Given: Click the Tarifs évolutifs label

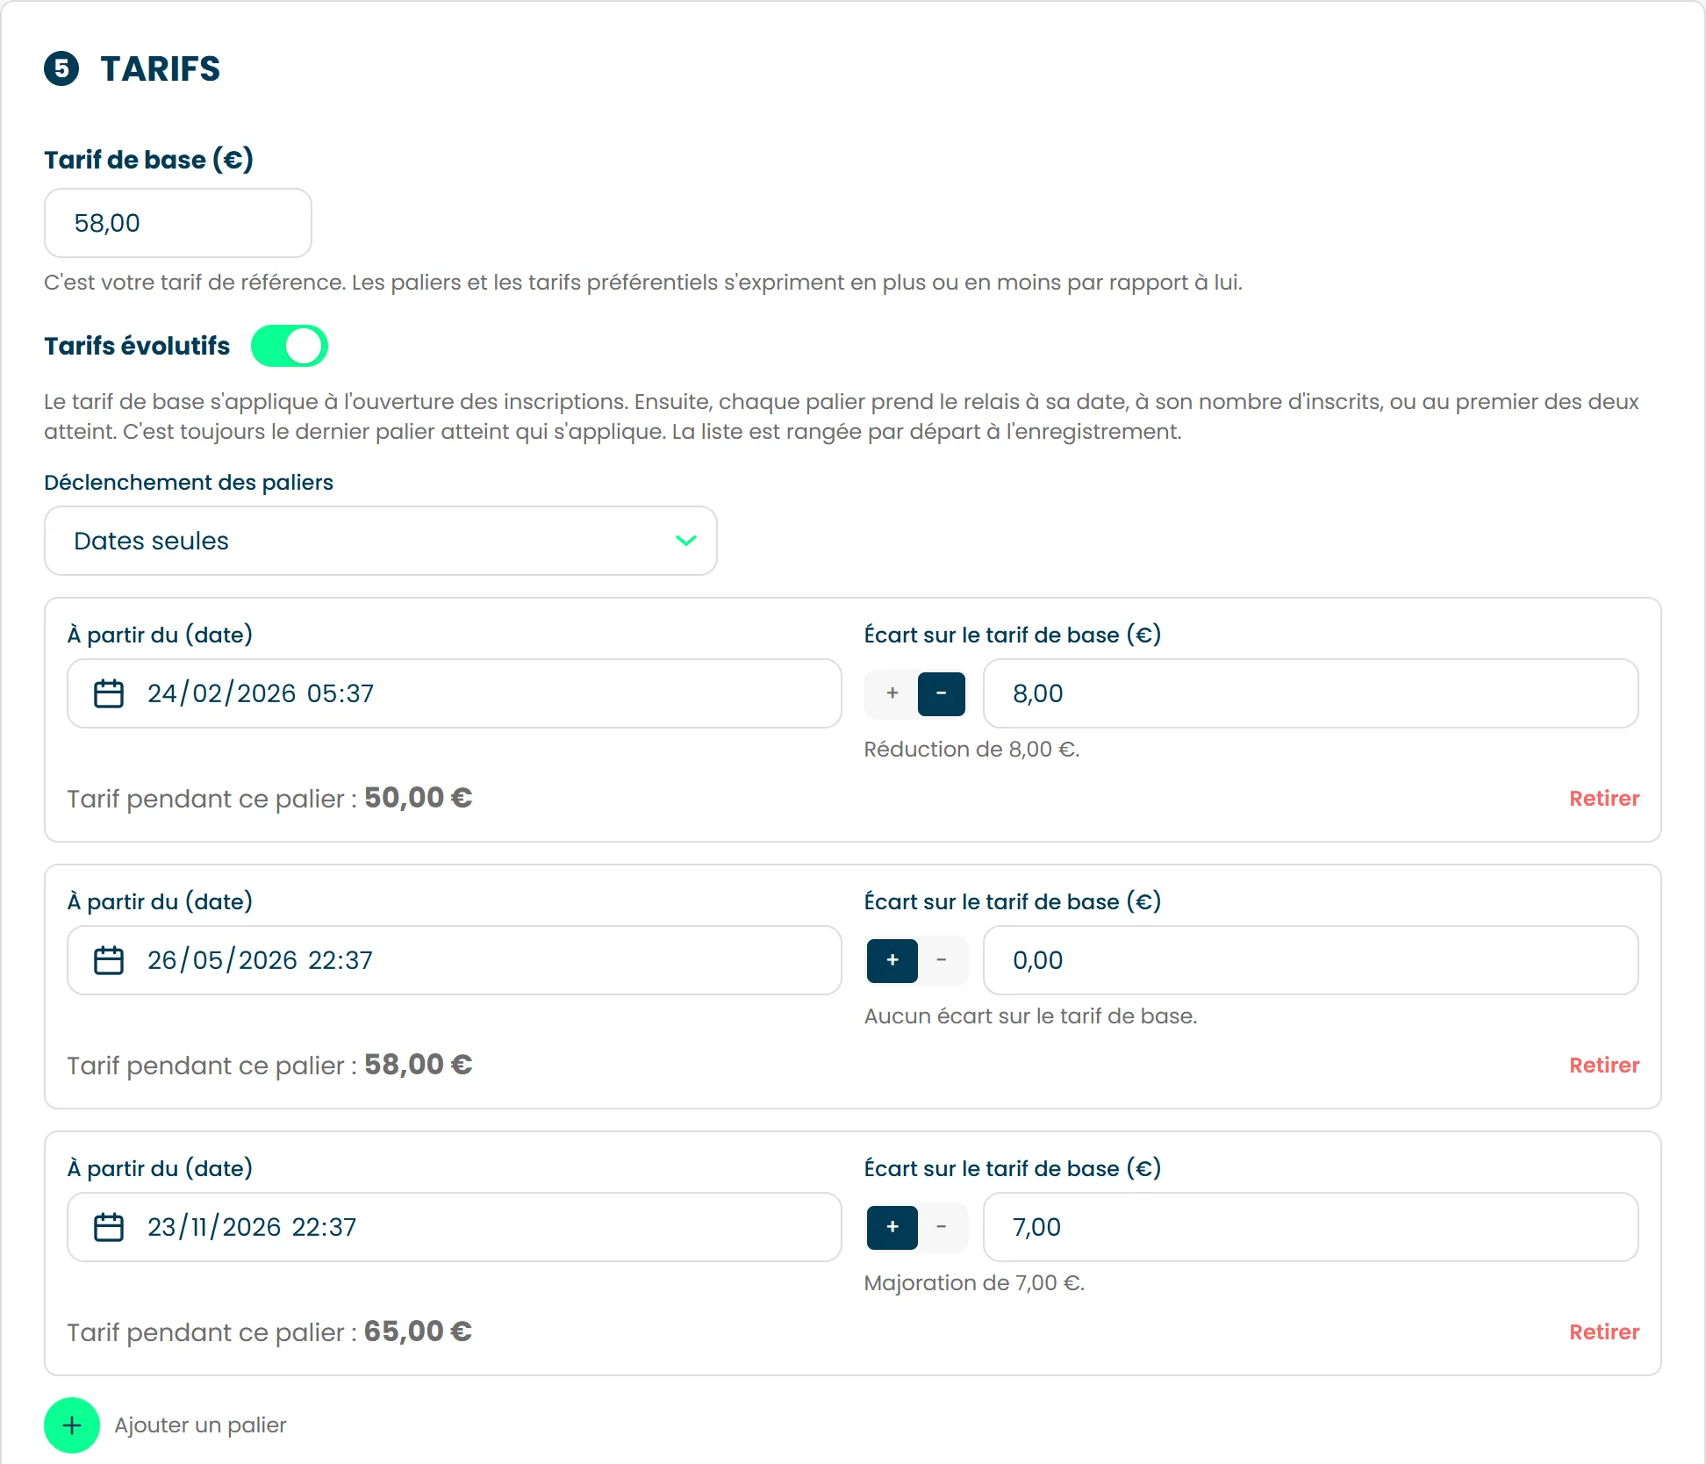Looking at the screenshot, I should (x=137, y=346).
